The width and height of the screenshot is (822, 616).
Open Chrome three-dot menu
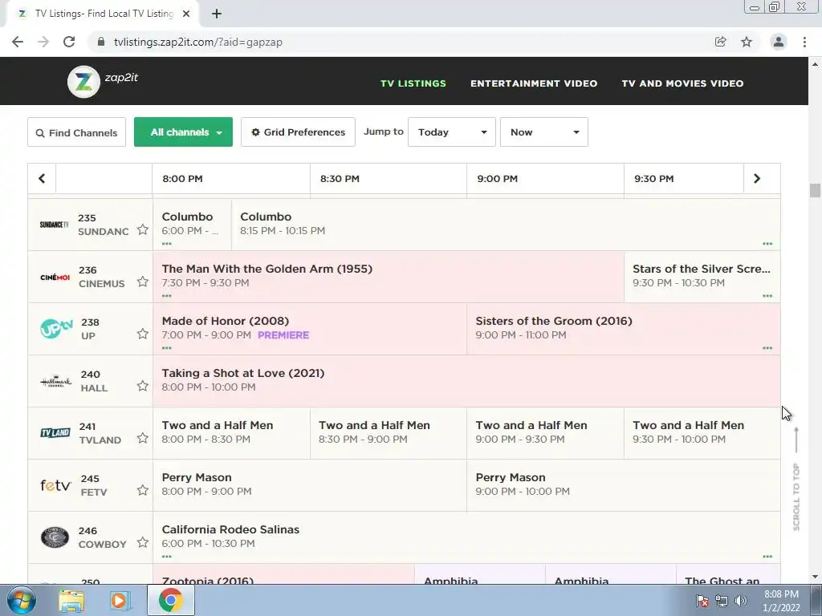tap(804, 42)
